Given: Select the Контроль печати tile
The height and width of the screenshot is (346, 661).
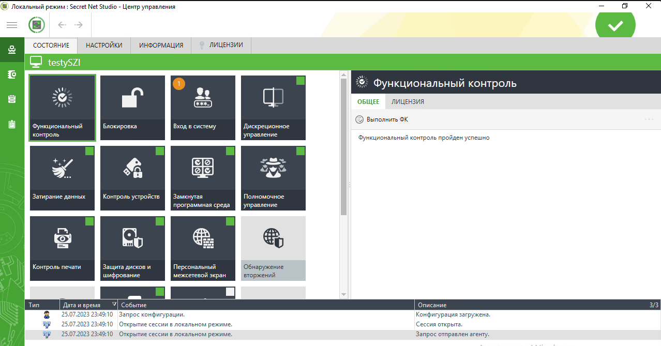Looking at the screenshot, I should click(x=62, y=249).
